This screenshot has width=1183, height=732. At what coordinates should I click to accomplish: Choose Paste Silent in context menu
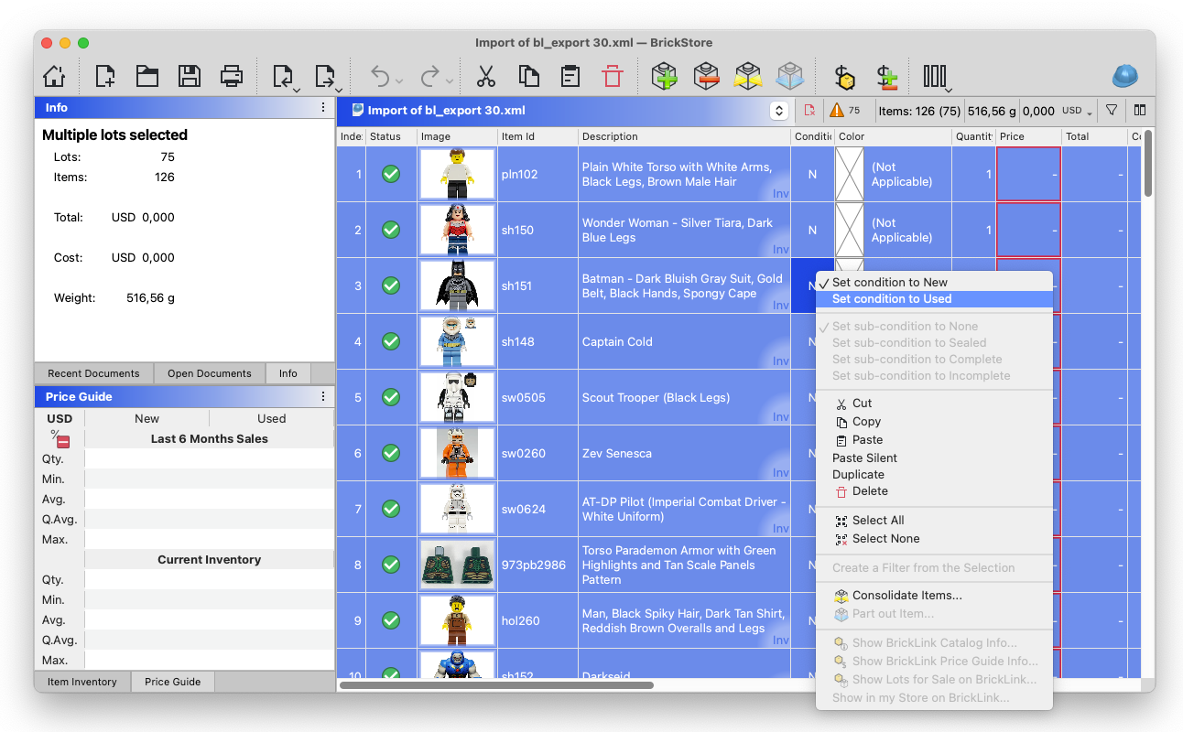point(934,458)
